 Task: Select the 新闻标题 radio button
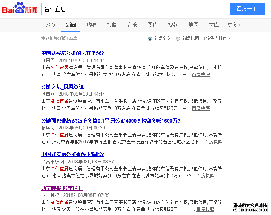pos(178,39)
